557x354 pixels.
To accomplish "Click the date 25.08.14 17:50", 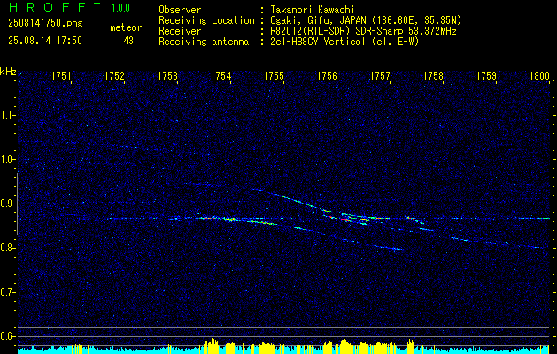I will click(x=45, y=41).
